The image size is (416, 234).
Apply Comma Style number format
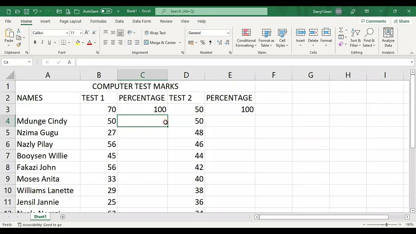point(210,43)
